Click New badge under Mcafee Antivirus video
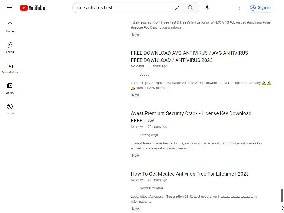The image size is (284, 213). click(x=135, y=209)
